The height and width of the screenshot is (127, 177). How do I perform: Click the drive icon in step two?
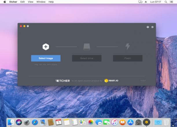[x=87, y=47]
